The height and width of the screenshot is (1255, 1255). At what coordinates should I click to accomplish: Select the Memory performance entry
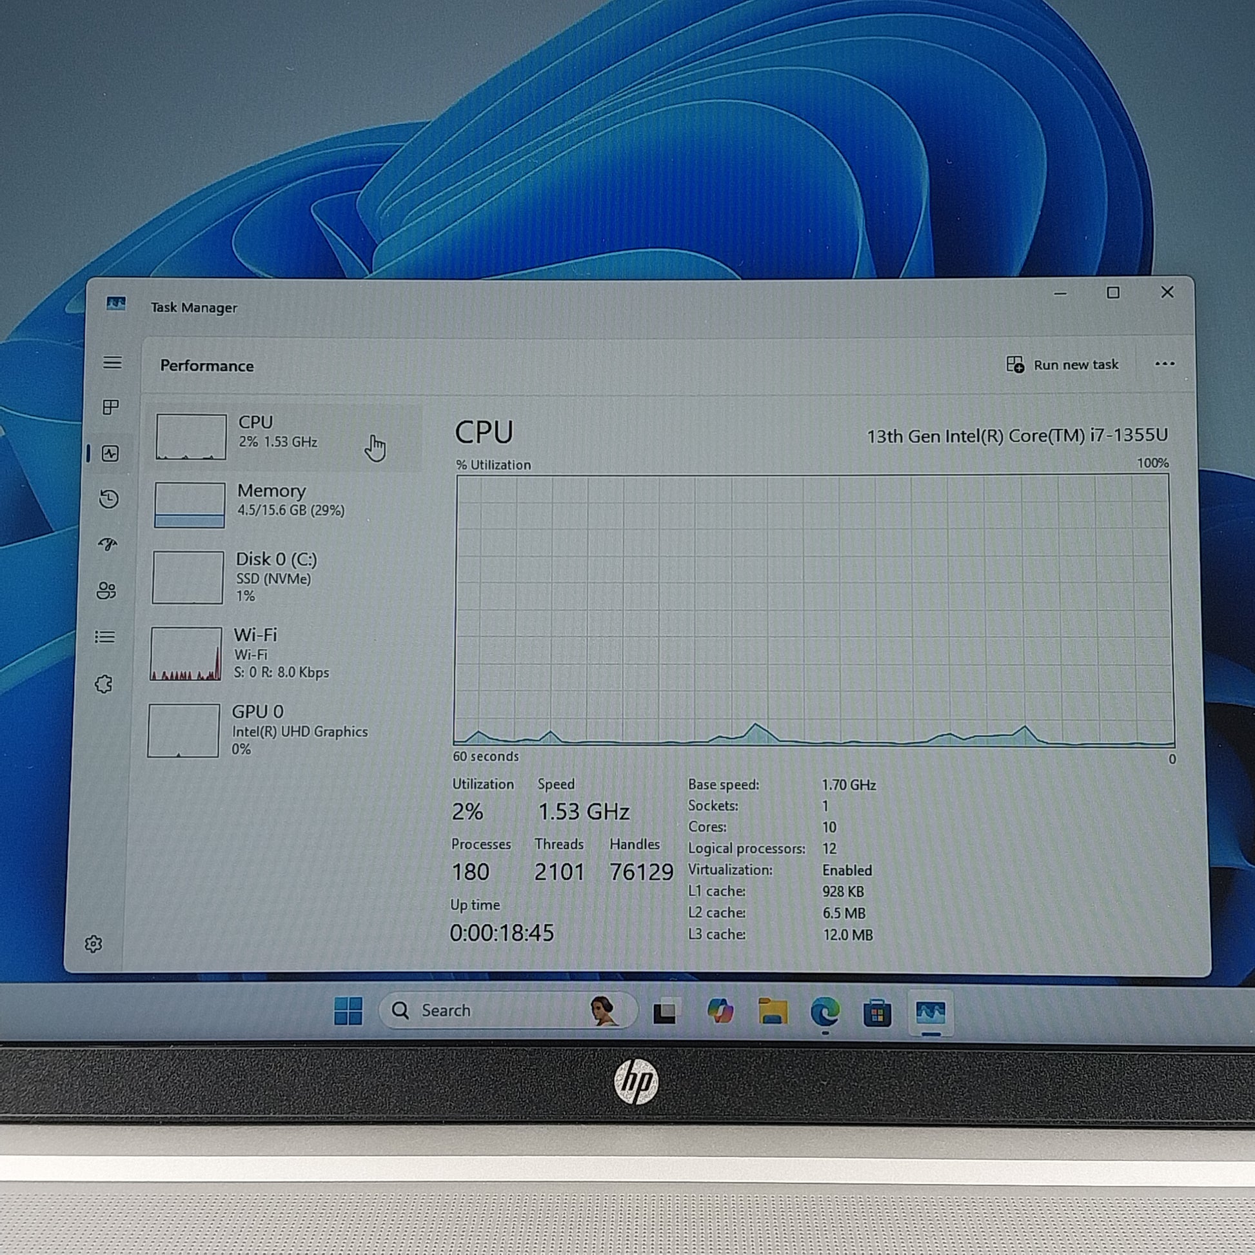(x=282, y=505)
